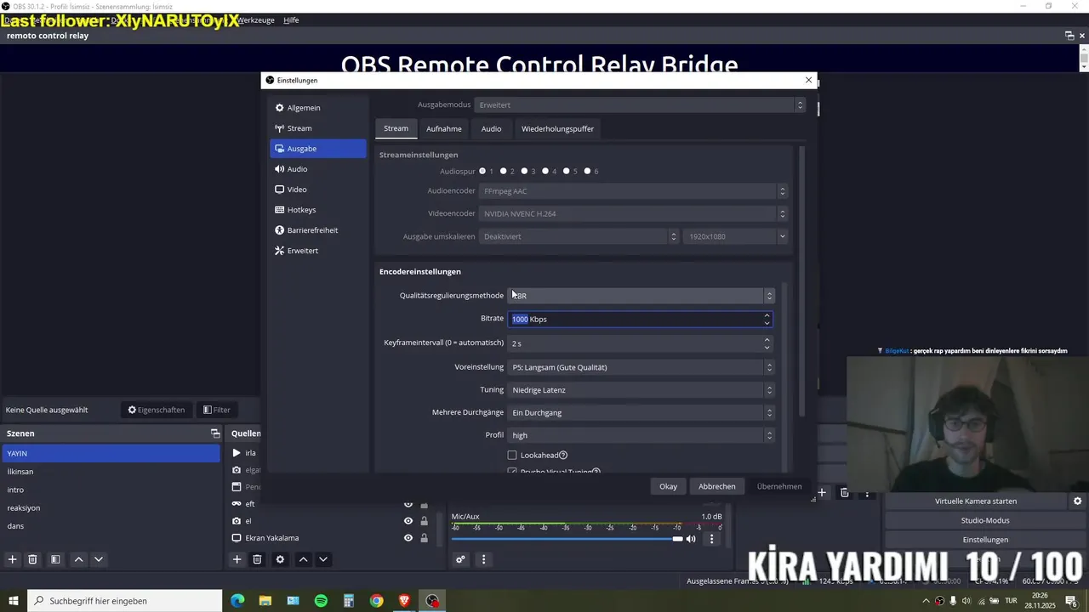
Task: Click the Mic/Aux volume slider
Action: point(567,539)
